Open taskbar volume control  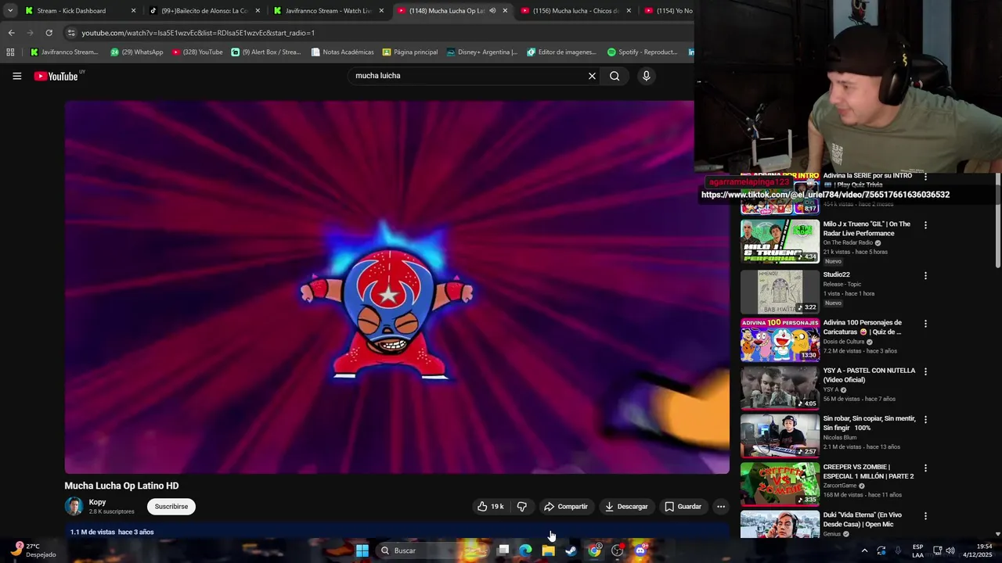[x=950, y=550]
